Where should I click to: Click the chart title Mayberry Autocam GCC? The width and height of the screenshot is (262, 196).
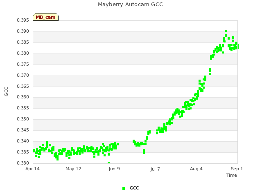click(130, 4)
